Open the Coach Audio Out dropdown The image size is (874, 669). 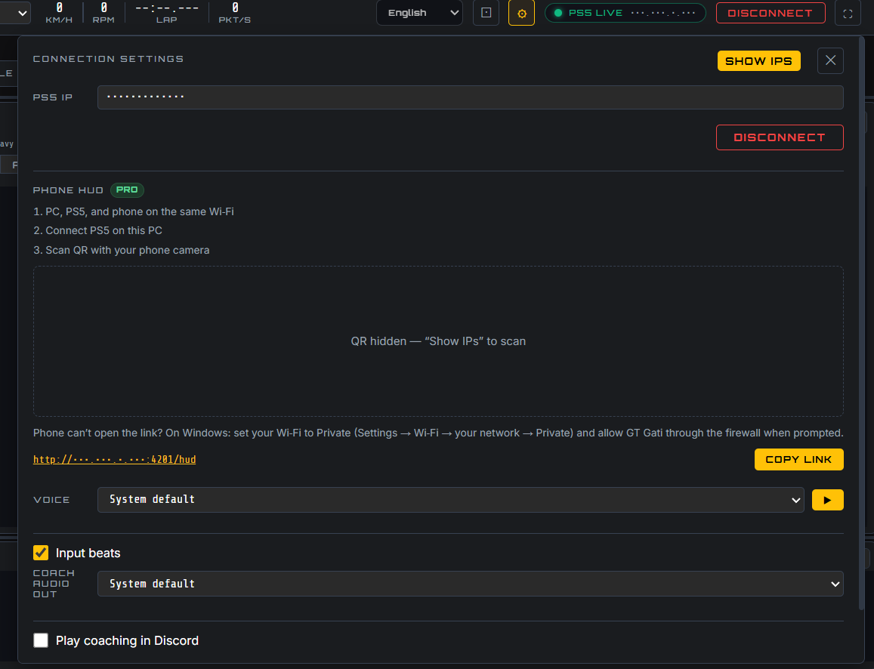[x=470, y=584]
